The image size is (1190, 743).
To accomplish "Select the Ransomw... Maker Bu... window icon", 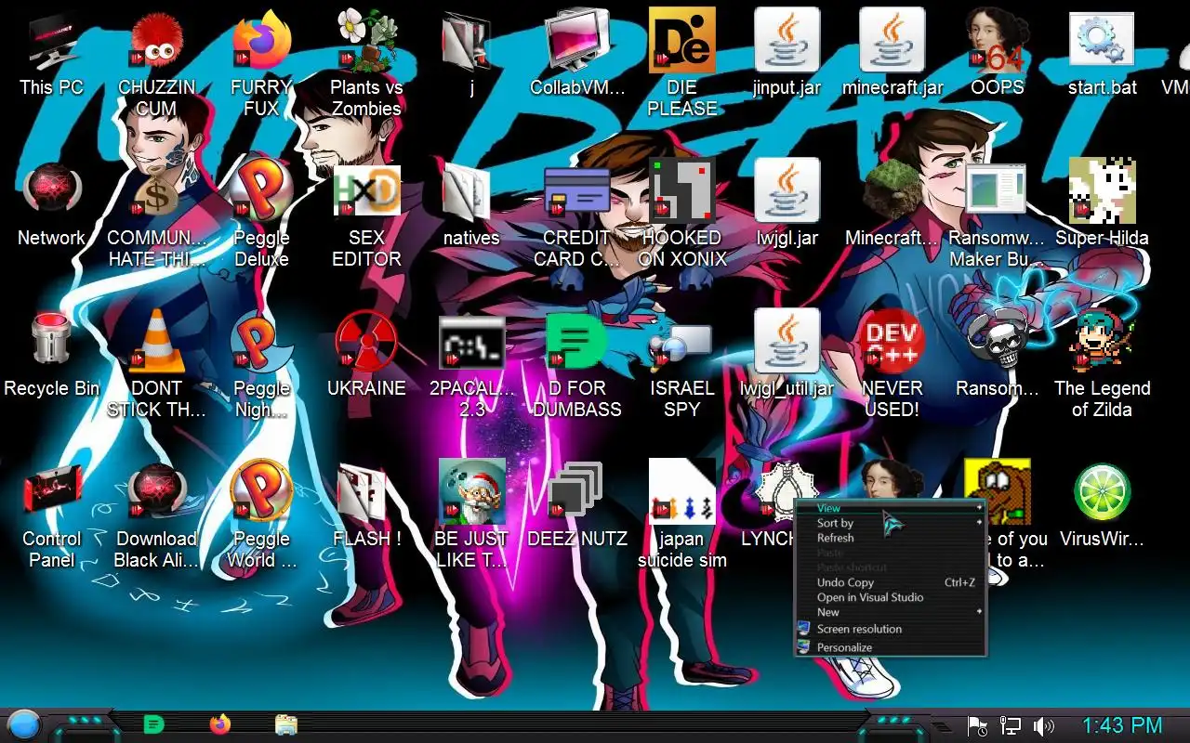I will click(x=997, y=191).
